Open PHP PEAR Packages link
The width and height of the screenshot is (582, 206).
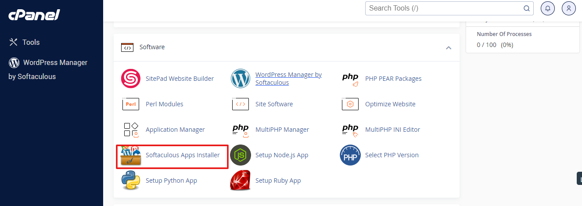(x=393, y=79)
